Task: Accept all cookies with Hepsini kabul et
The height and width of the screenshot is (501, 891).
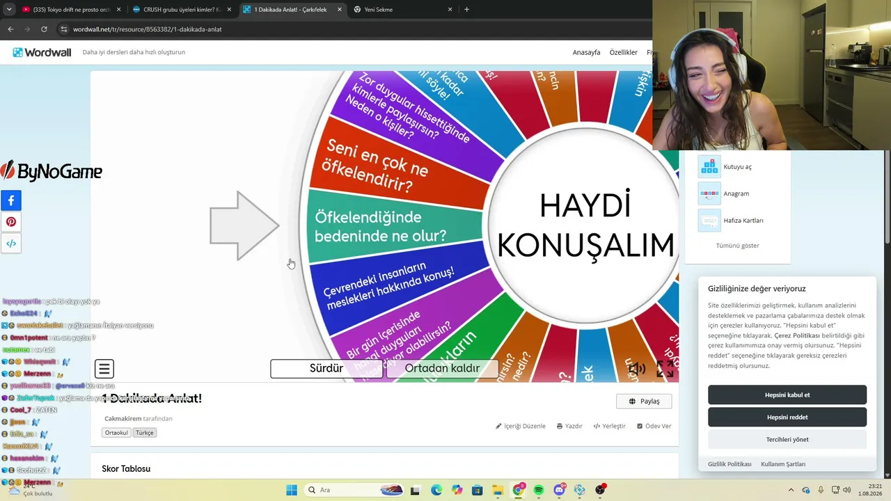Action: pyautogui.click(x=787, y=395)
